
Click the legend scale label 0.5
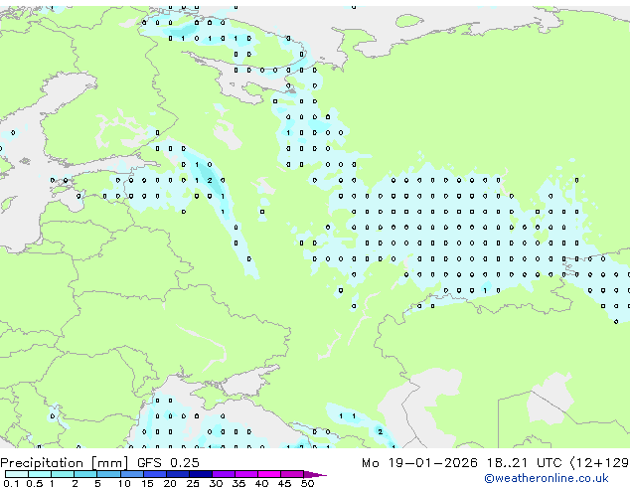click(x=35, y=483)
